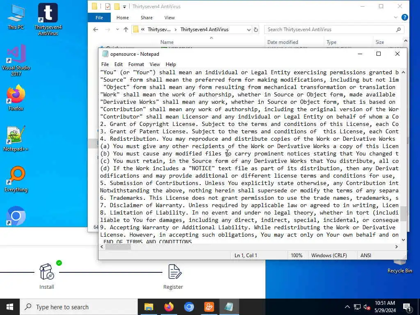Click Notepad horizontal scrollbar thumb

(x=118, y=247)
